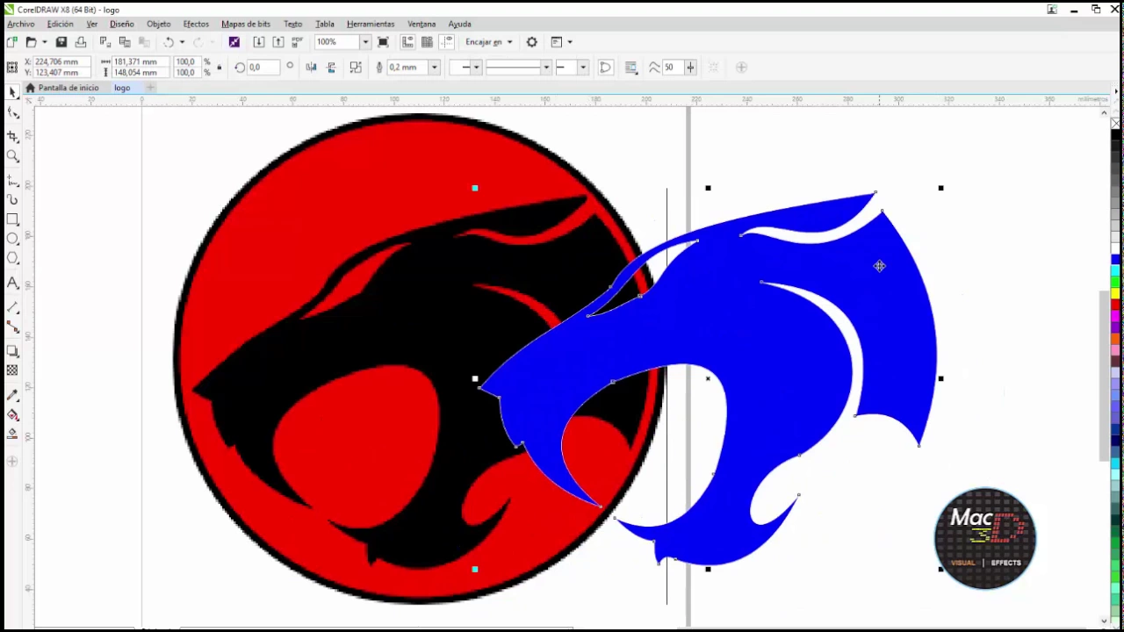
Task: Click the Full-screen preview icon
Action: (383, 42)
